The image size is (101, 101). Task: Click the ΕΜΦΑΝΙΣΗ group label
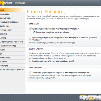point(34,24)
